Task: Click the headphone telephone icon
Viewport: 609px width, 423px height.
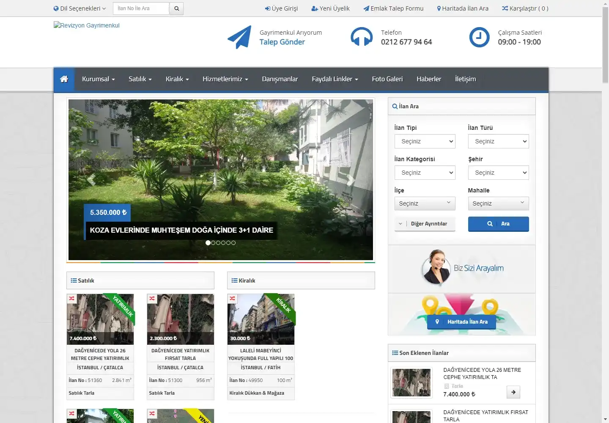Action: coord(362,37)
